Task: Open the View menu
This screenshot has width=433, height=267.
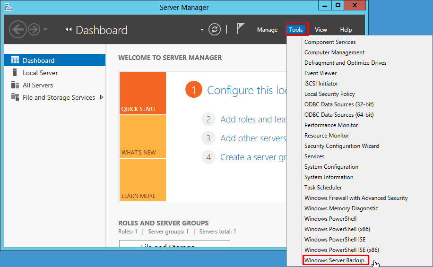Action: [321, 30]
